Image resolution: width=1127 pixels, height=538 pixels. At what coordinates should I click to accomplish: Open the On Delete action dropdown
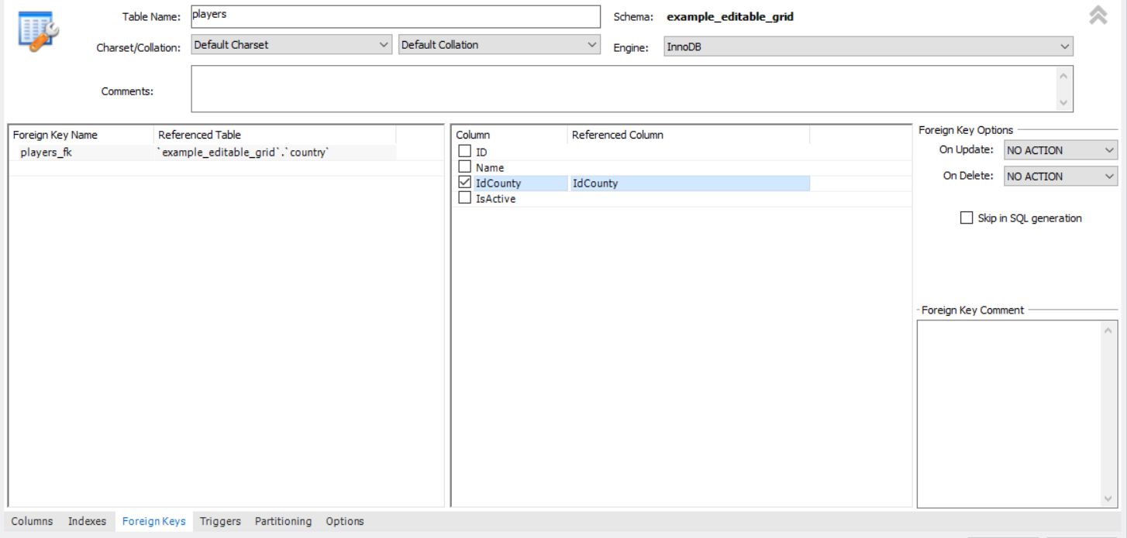[x=1060, y=176]
